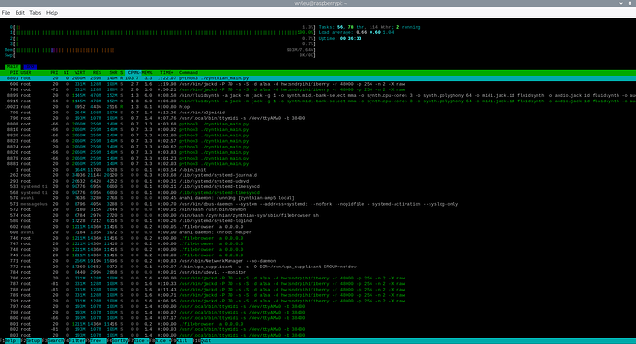This screenshot has width=636, height=344.
Task: Open the Edit menu
Action: (x=20, y=13)
